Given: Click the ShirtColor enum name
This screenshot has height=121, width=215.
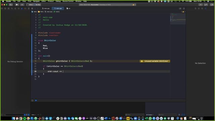Looking at the screenshot, I should coord(50,40).
